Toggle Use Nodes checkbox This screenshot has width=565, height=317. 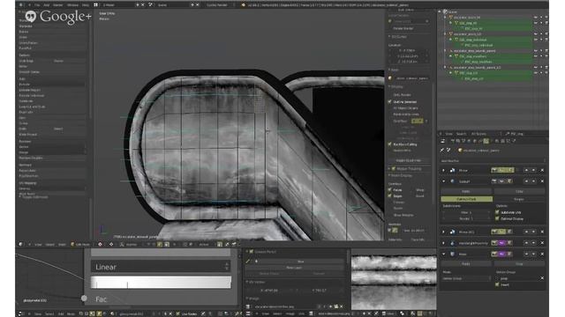click(177, 313)
